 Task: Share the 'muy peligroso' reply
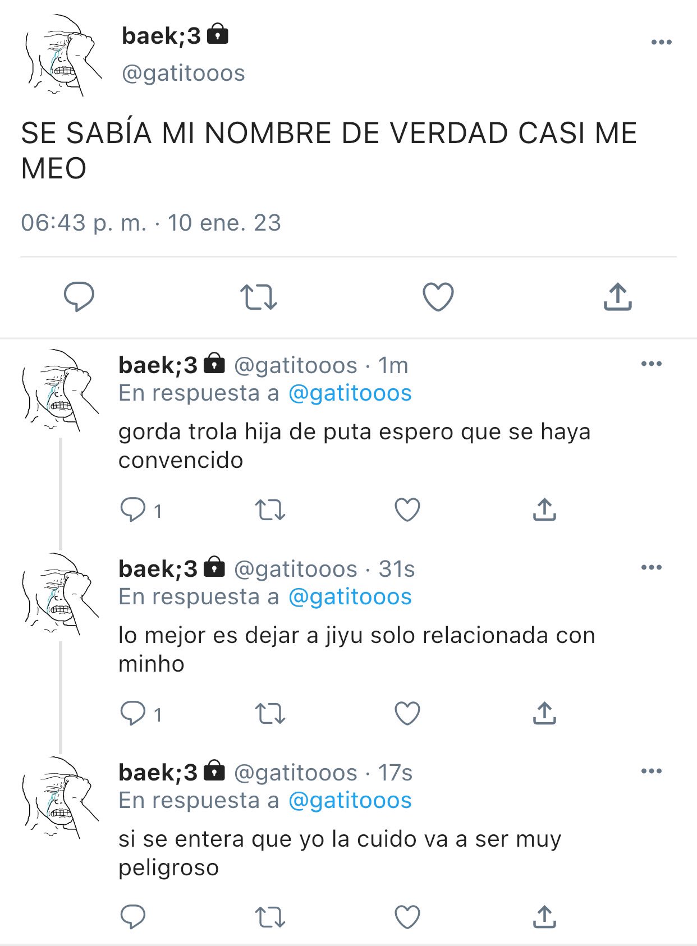544,917
